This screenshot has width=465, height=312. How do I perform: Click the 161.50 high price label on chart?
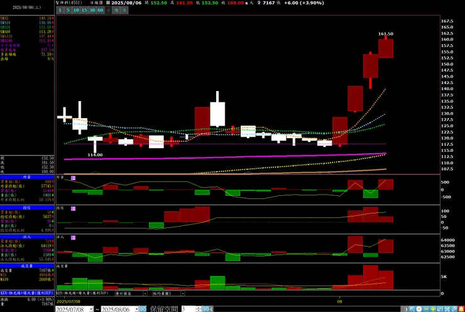click(x=386, y=34)
